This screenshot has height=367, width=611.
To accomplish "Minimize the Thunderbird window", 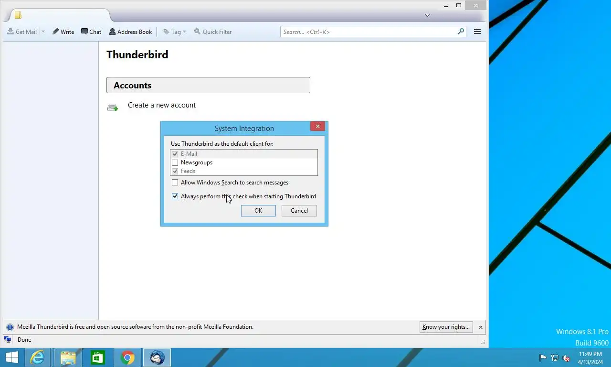I will click(x=446, y=6).
